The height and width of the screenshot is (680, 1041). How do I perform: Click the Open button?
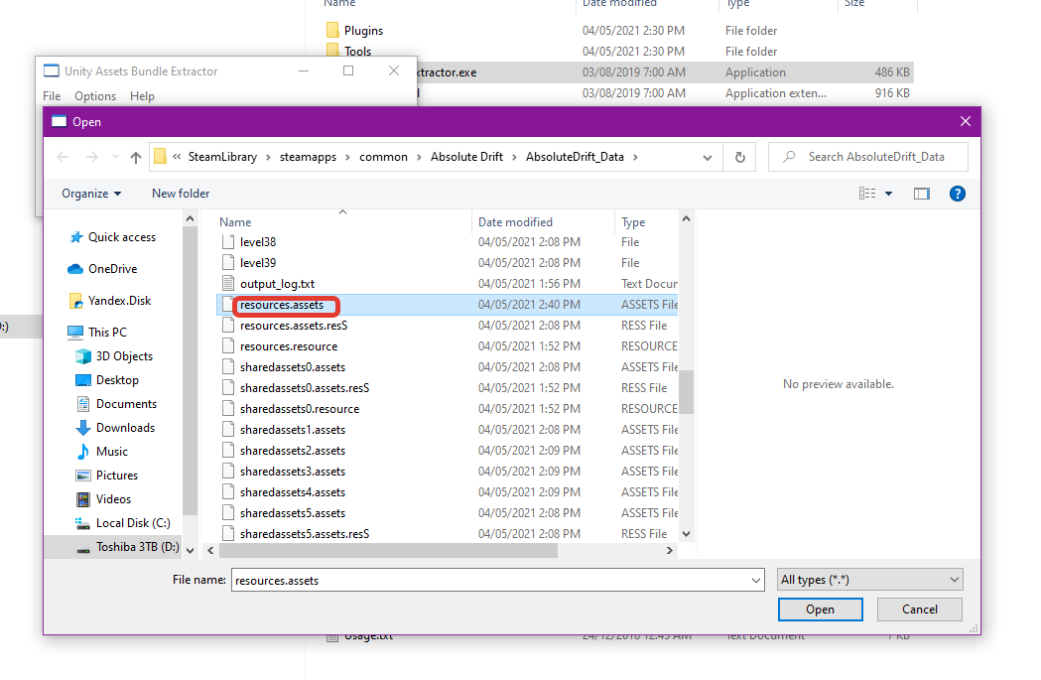820,610
